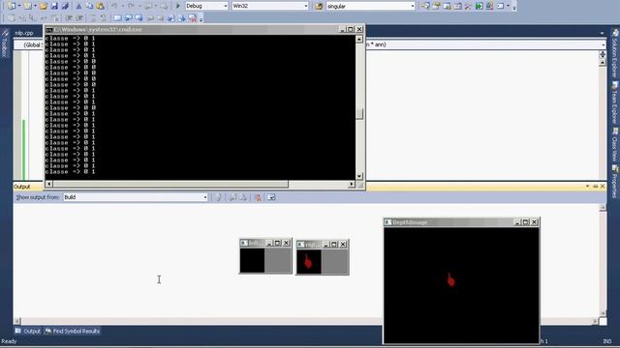This screenshot has width=620, height=348.
Task: Open the singular find combo box
Action: (370, 6)
